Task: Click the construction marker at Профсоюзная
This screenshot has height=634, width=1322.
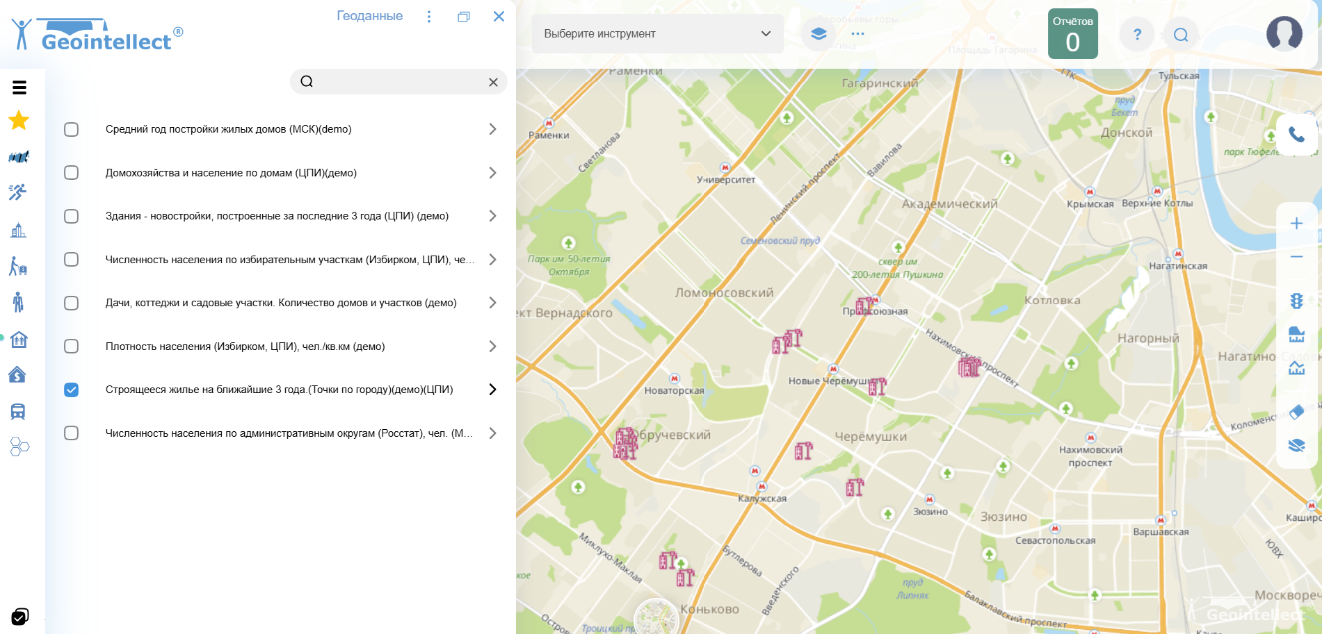Action: coord(864,306)
